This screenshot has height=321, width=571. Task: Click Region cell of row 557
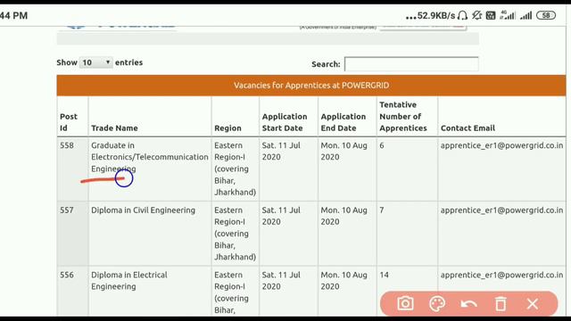[235, 234]
